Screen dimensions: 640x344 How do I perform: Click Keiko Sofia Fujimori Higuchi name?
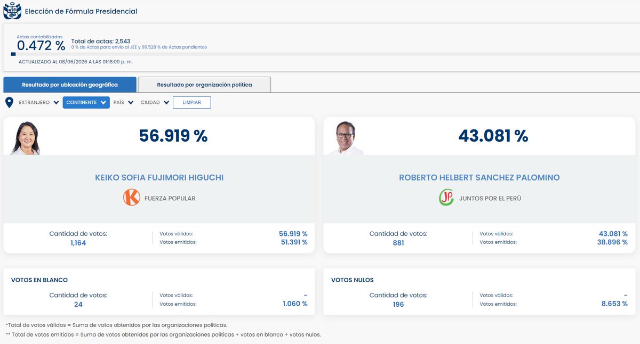pyautogui.click(x=159, y=178)
